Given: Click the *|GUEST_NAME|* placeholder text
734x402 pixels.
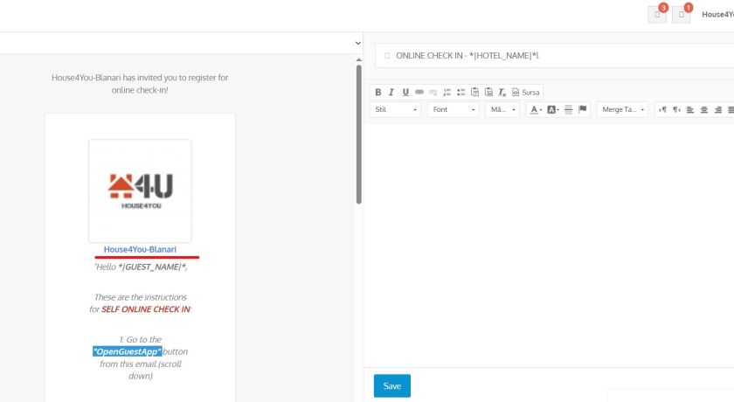Looking at the screenshot, I should click(x=152, y=267).
